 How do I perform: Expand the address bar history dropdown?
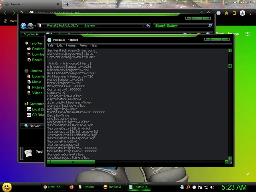(143, 26)
